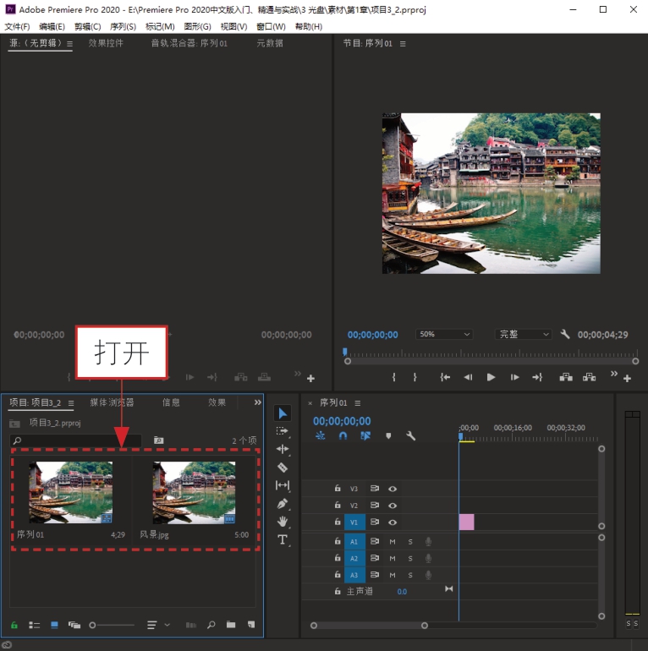Enable voice-over record on track A1

pyautogui.click(x=428, y=541)
